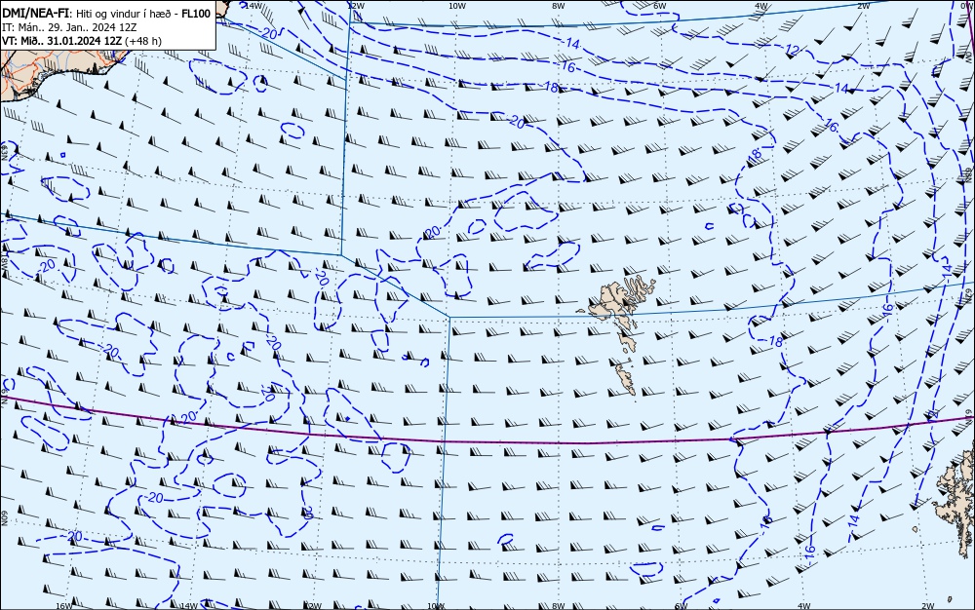Screen dimensions: 975x610
Task: Click the '10W' longitude label on top axis
Action: coord(457,6)
